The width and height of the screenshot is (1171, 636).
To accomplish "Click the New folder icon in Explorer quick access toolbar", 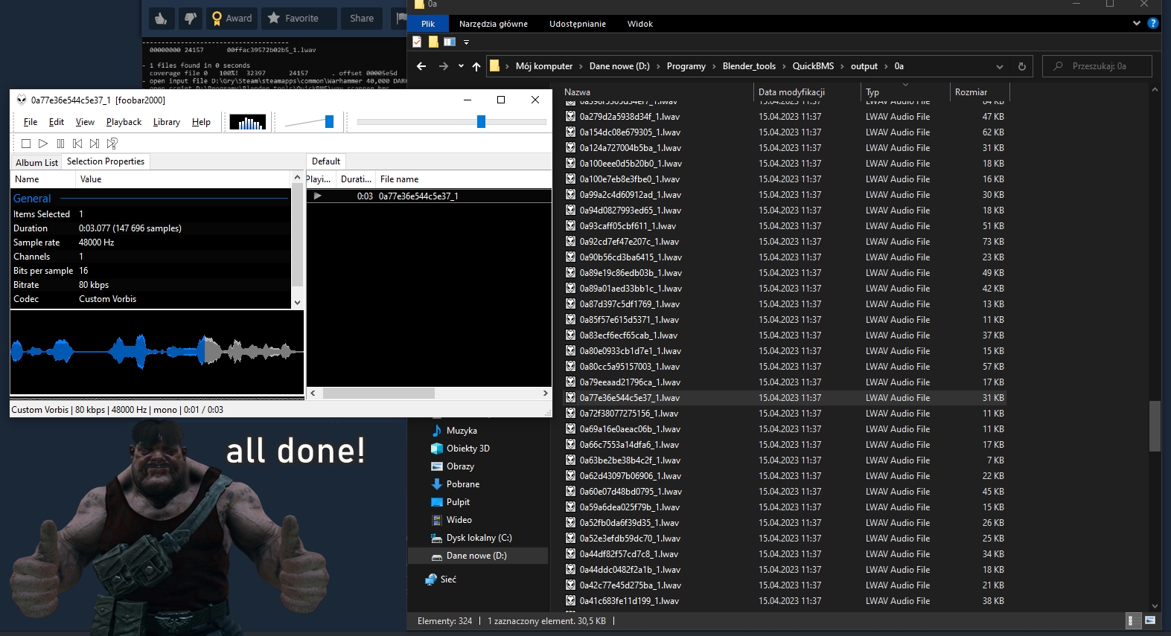I will pyautogui.click(x=433, y=42).
